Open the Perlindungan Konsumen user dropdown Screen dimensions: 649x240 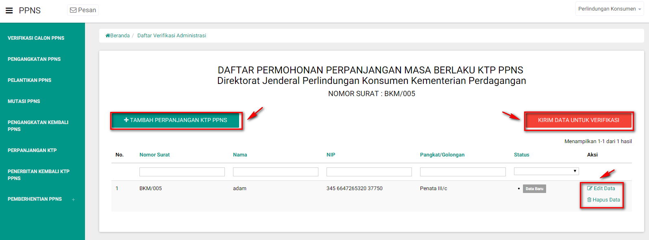[x=609, y=9]
